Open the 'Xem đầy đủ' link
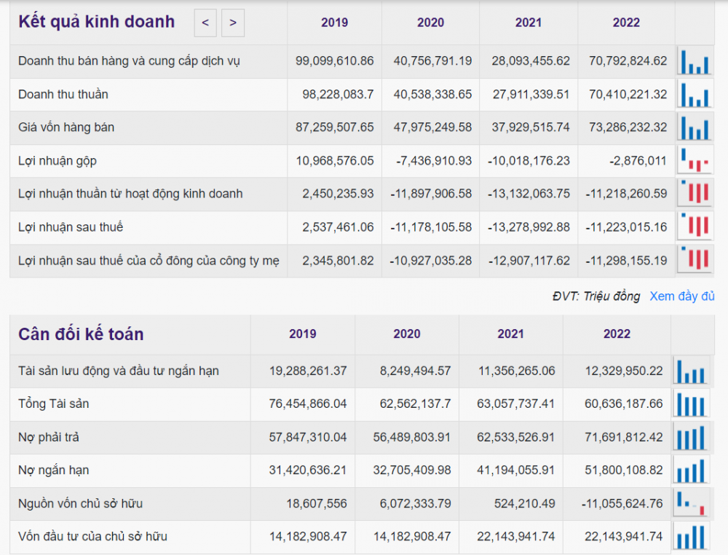This screenshot has height=555, width=728. point(681,296)
